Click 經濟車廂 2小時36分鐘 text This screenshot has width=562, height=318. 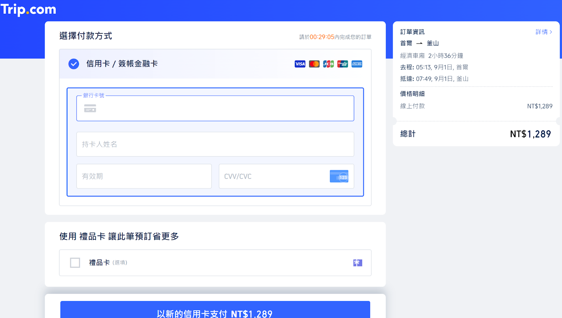tap(432, 56)
